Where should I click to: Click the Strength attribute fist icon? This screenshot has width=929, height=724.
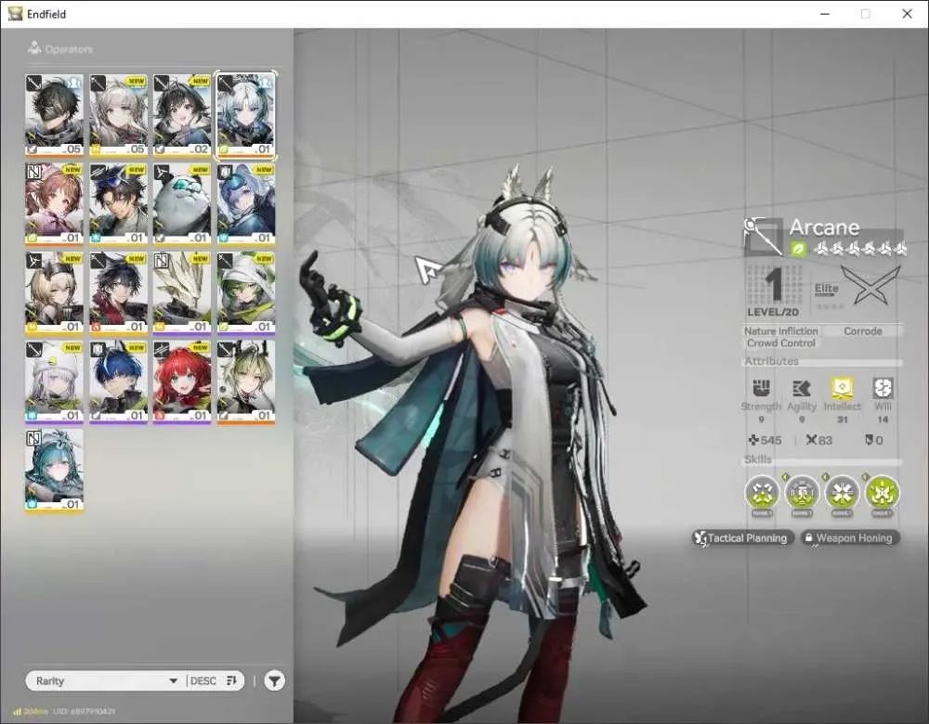point(761,388)
